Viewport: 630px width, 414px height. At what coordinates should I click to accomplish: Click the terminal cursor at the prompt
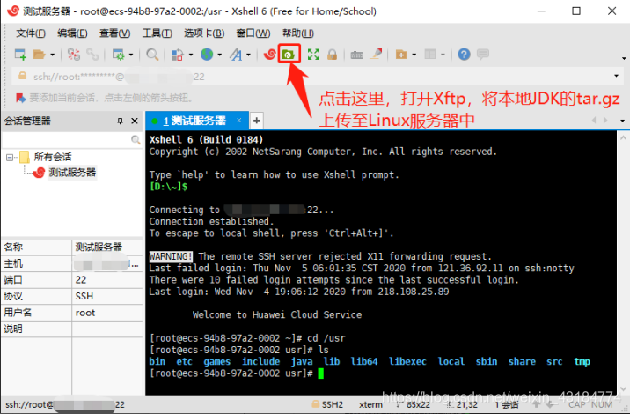(x=320, y=373)
